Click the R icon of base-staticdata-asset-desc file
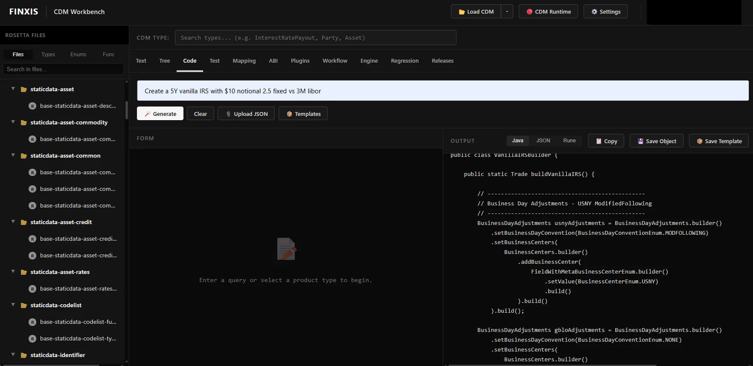Viewport: 753px width, 366px height. pos(32,106)
